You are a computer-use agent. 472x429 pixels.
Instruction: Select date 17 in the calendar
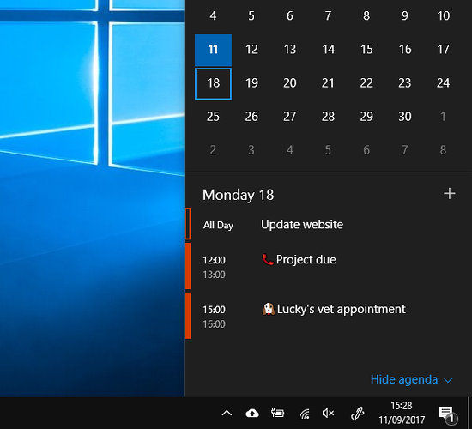(x=444, y=50)
